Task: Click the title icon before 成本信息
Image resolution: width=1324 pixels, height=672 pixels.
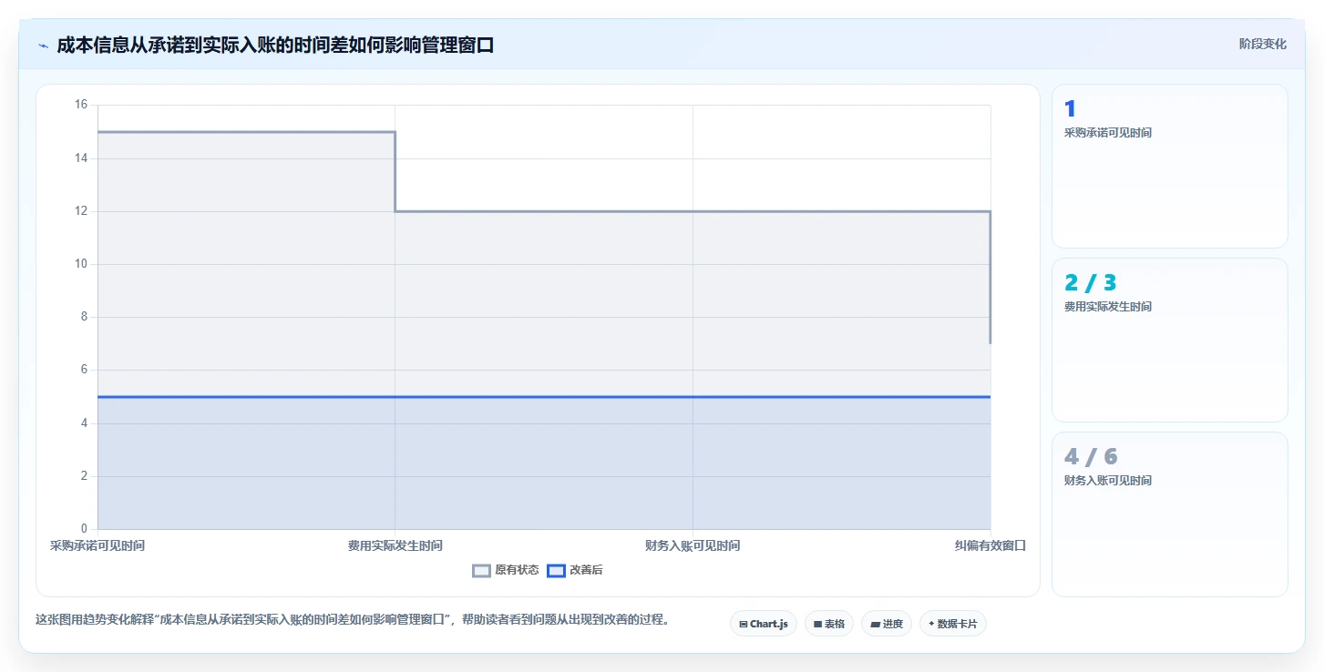Action: coord(43,46)
